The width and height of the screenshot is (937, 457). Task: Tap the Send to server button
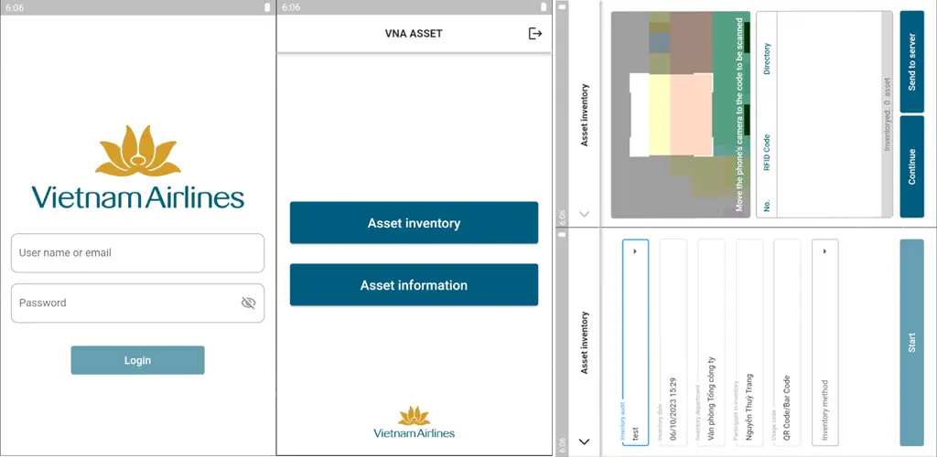pyautogui.click(x=912, y=62)
